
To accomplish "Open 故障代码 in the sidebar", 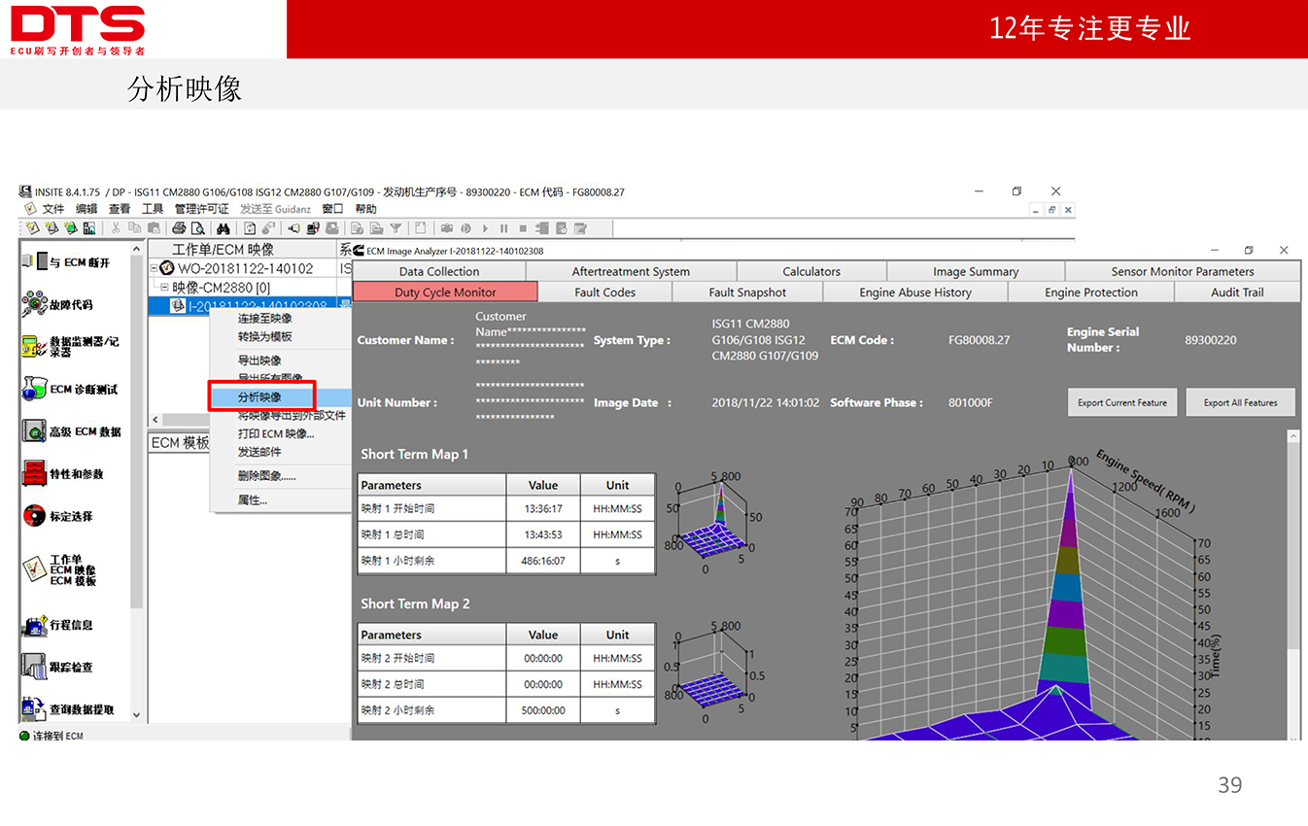I will 58,304.
